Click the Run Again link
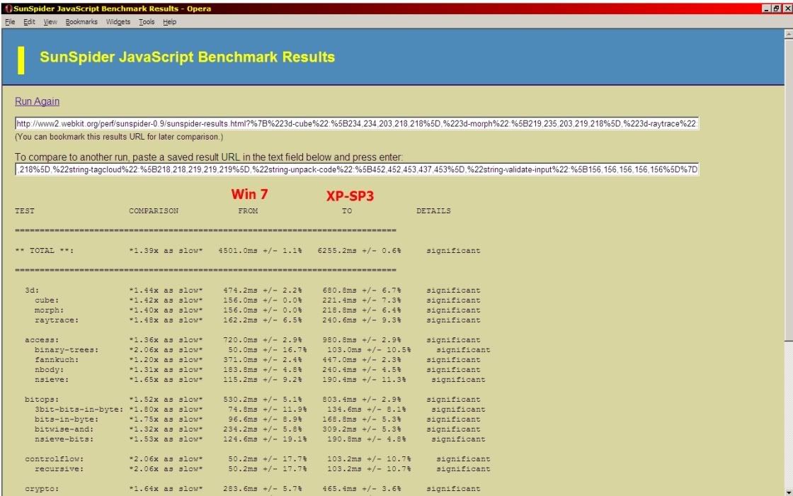Viewport: 793px width, 496px height. click(x=37, y=101)
